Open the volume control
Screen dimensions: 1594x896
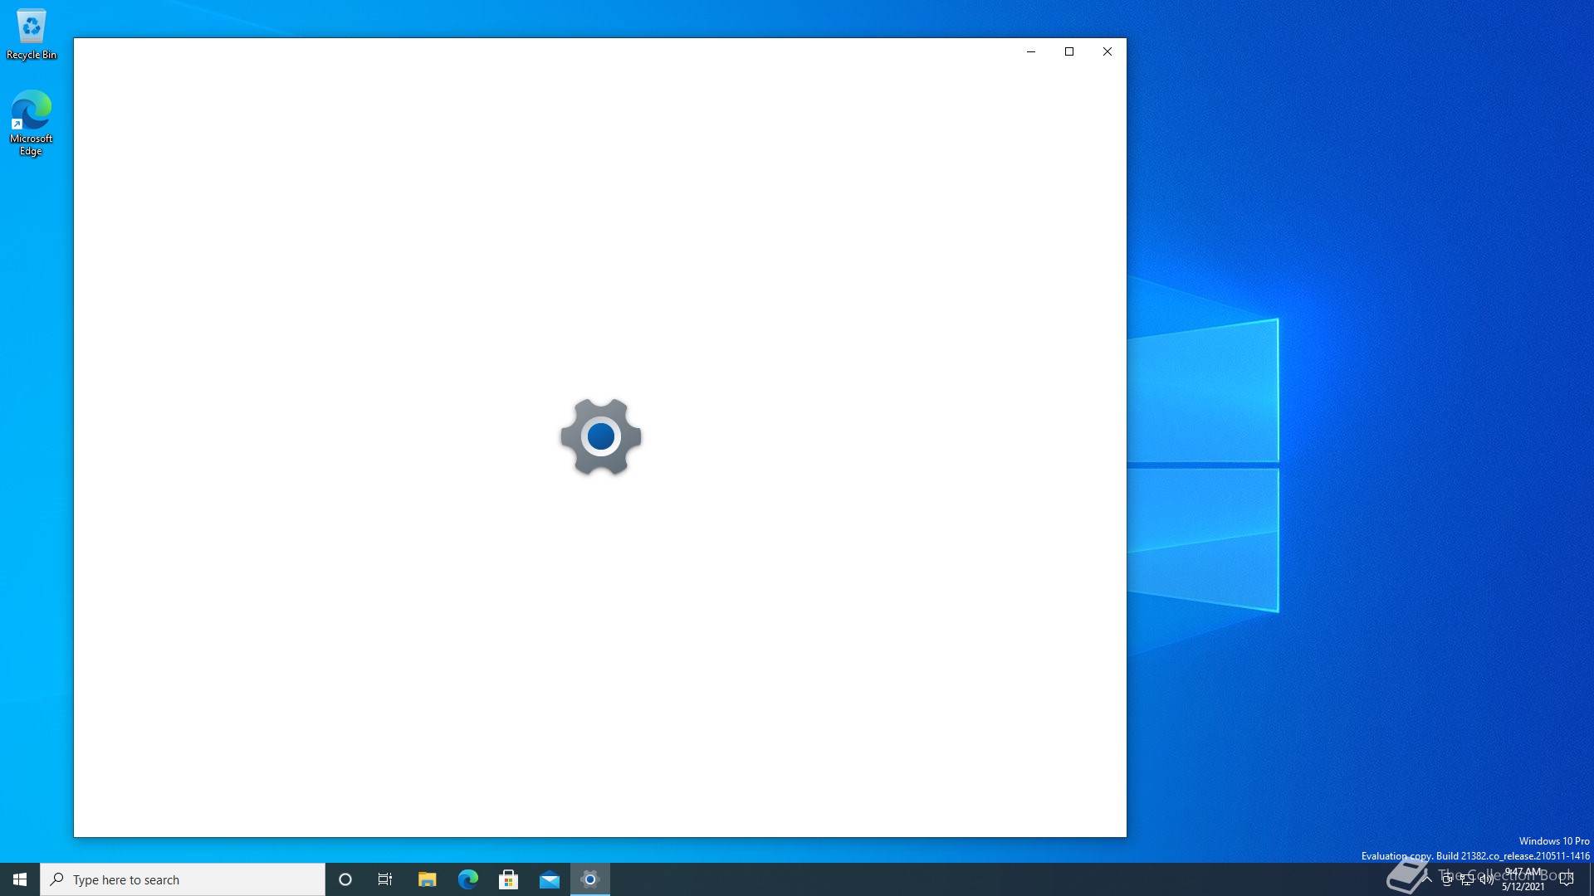1487,879
